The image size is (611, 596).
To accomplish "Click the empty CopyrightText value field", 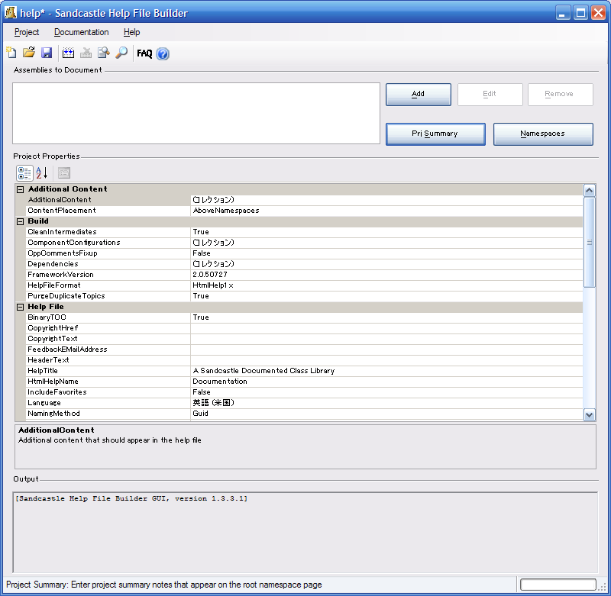I will (x=386, y=339).
